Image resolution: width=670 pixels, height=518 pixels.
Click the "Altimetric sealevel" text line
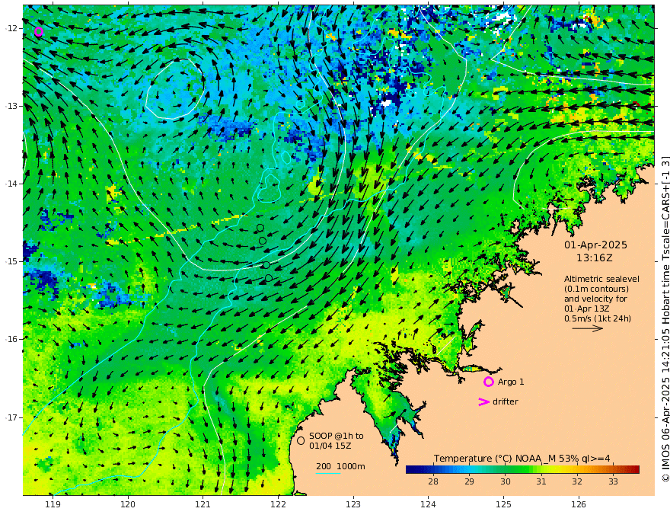(x=601, y=279)
